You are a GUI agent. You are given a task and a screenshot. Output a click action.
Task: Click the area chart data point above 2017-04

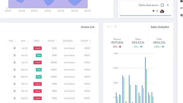click(48, 5)
